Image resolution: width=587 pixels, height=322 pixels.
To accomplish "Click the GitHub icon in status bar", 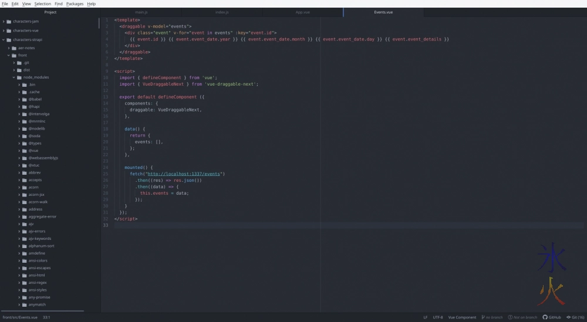I will click(545, 317).
